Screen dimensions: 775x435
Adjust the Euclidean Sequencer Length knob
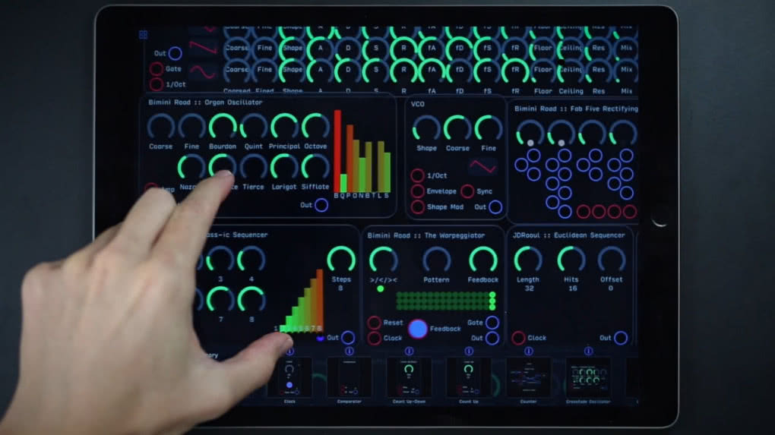pyautogui.click(x=528, y=260)
